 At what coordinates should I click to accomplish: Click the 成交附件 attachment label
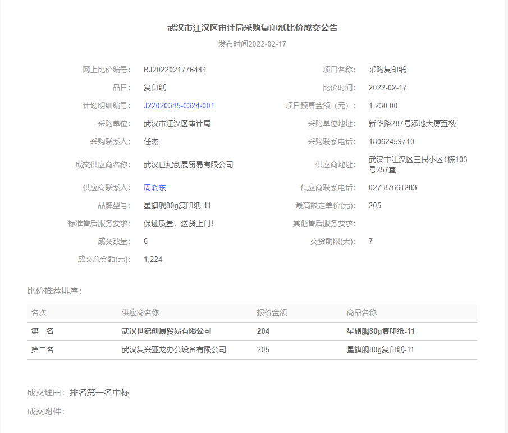pos(46,412)
